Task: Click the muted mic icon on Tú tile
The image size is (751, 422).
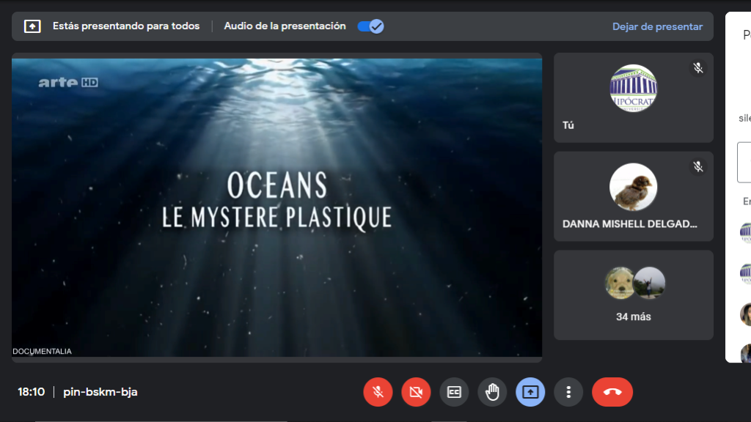Action: click(x=698, y=68)
